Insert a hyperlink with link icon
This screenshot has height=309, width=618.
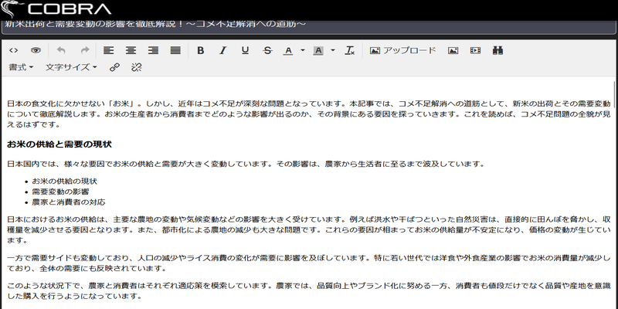pos(114,67)
